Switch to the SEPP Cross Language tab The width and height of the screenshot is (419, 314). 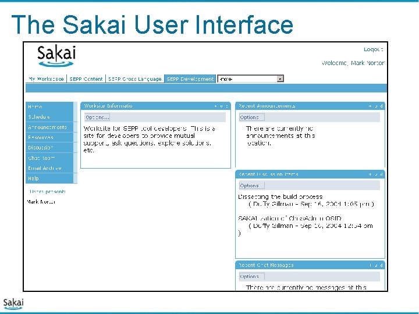(x=135, y=78)
